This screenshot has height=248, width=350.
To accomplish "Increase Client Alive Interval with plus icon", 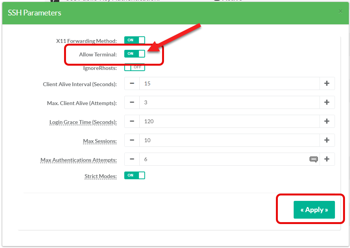I will 327,83.
